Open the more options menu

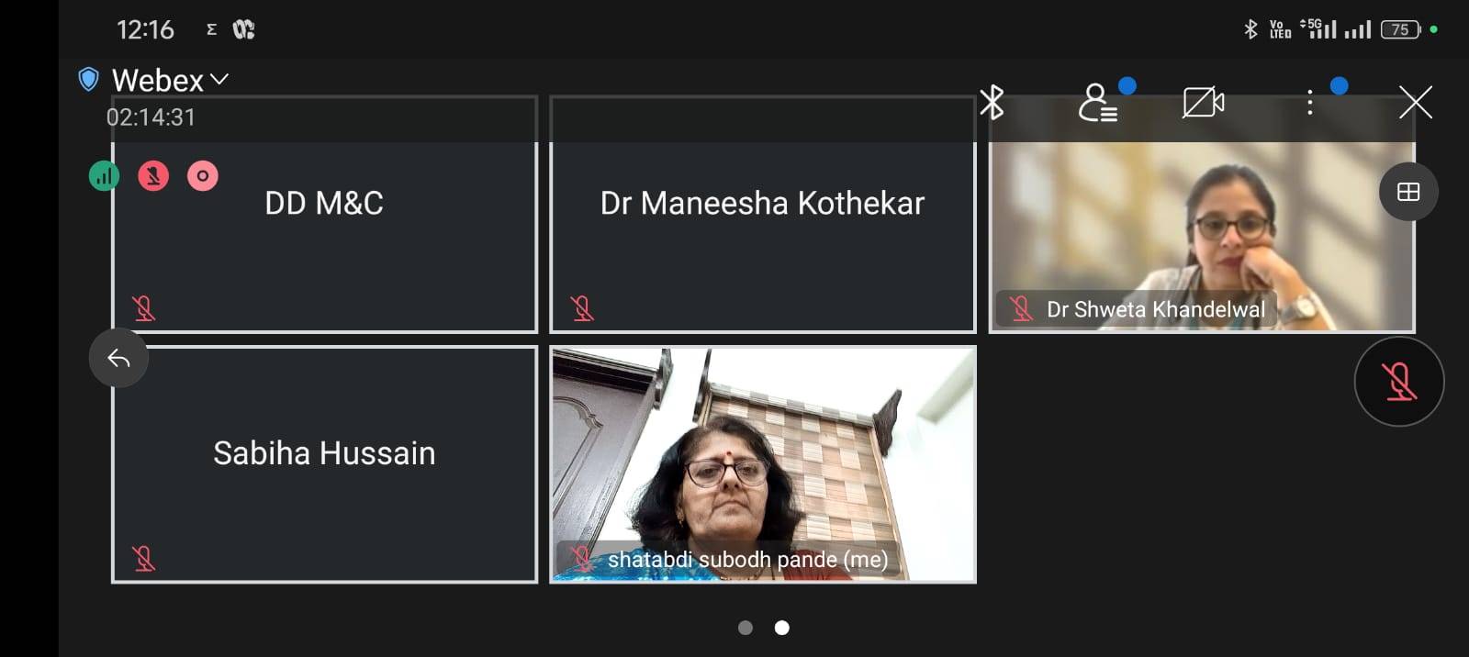click(1310, 102)
